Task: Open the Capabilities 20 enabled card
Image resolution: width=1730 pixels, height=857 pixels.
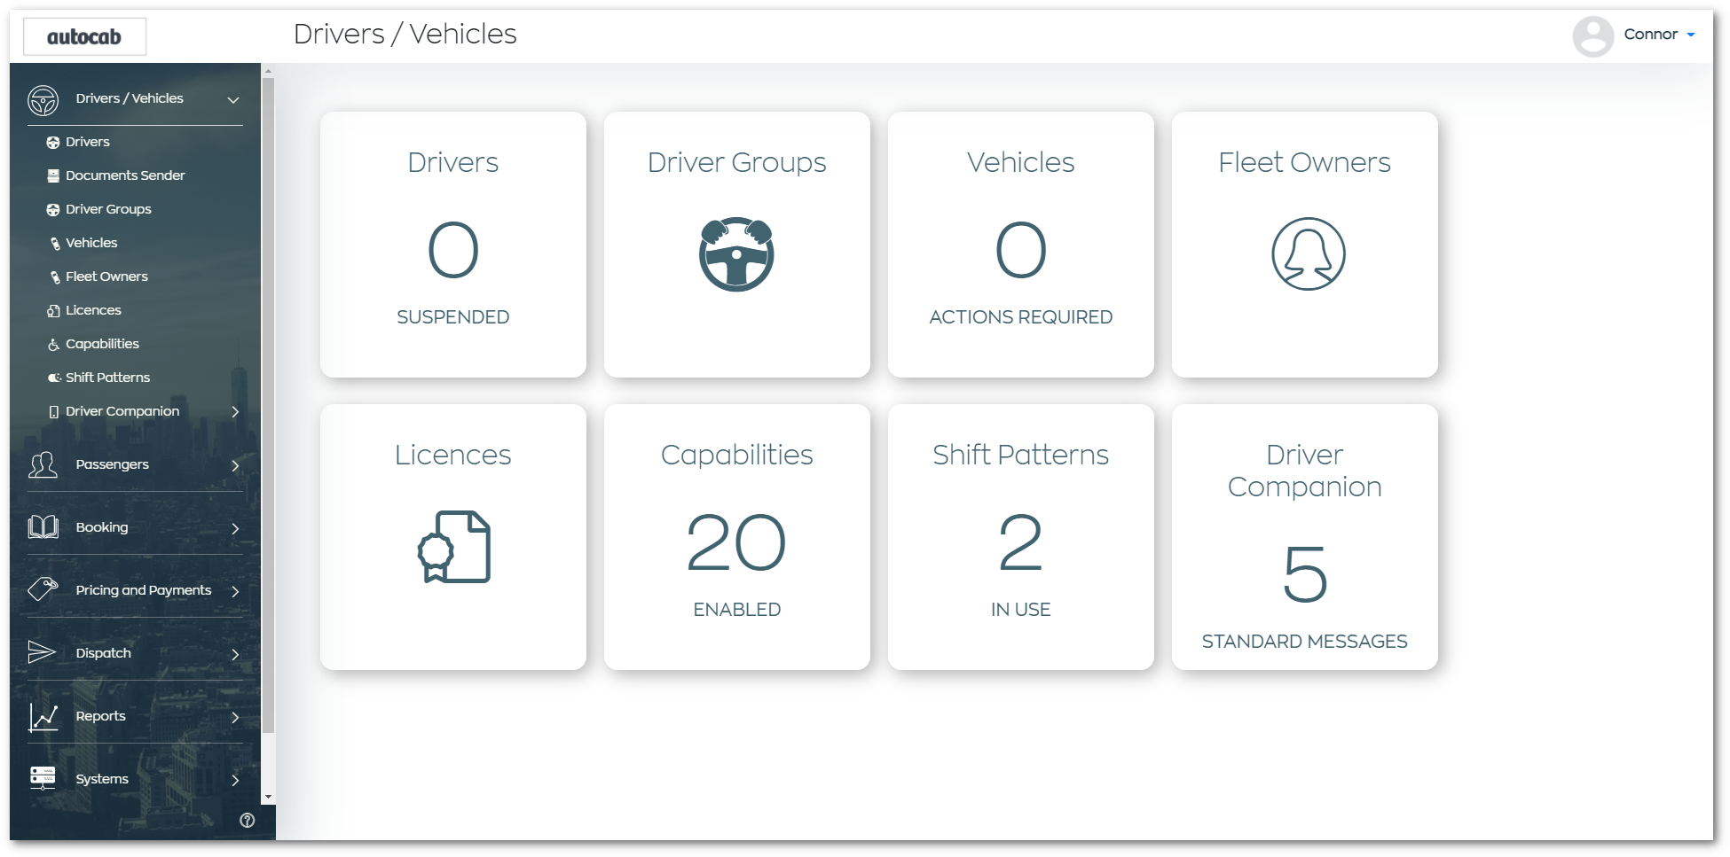Action: pyautogui.click(x=737, y=537)
